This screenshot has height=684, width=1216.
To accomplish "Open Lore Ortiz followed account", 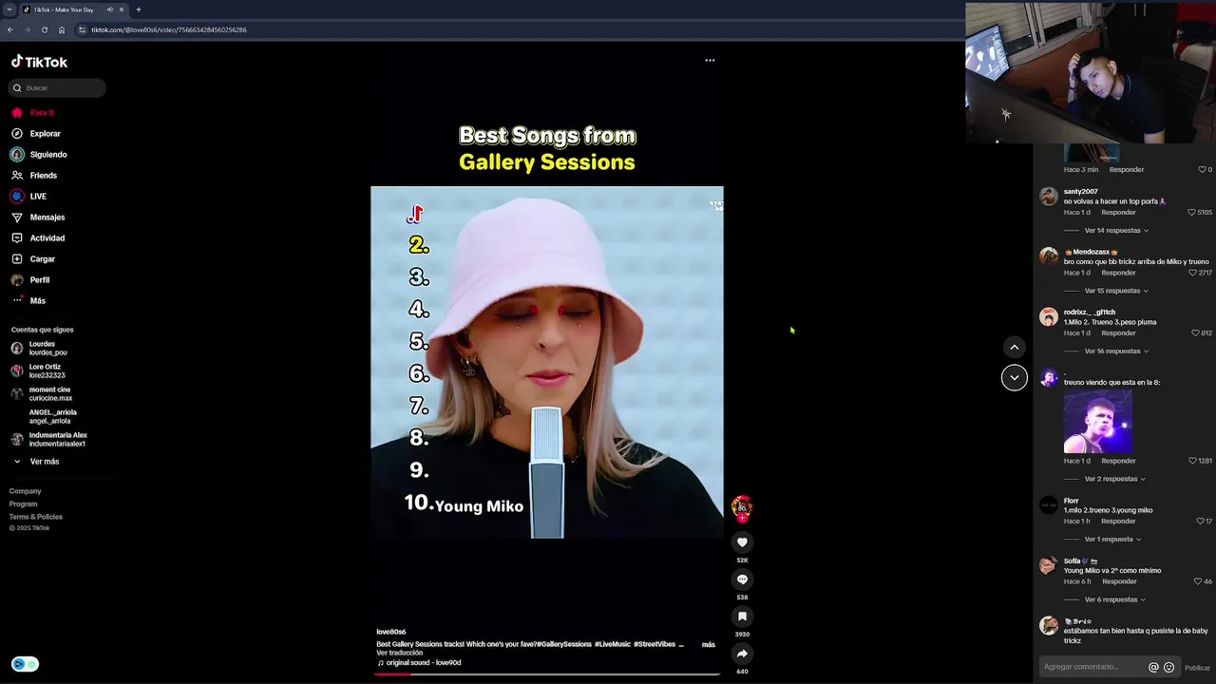I will pyautogui.click(x=38, y=371).
